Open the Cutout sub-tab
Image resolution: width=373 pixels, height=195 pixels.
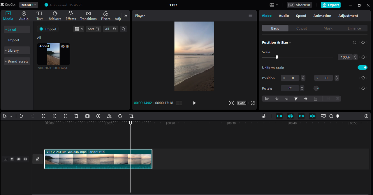pyautogui.click(x=302, y=28)
